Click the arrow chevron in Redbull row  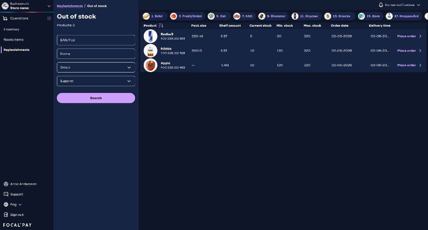pos(420,36)
